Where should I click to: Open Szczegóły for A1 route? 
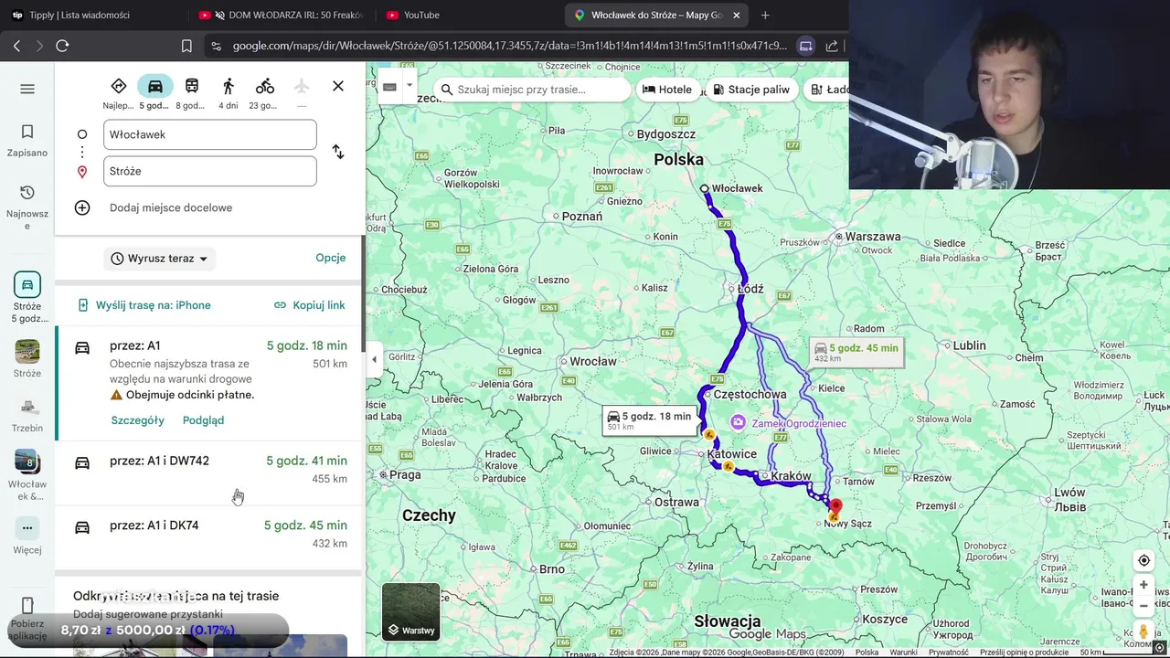pyautogui.click(x=137, y=420)
